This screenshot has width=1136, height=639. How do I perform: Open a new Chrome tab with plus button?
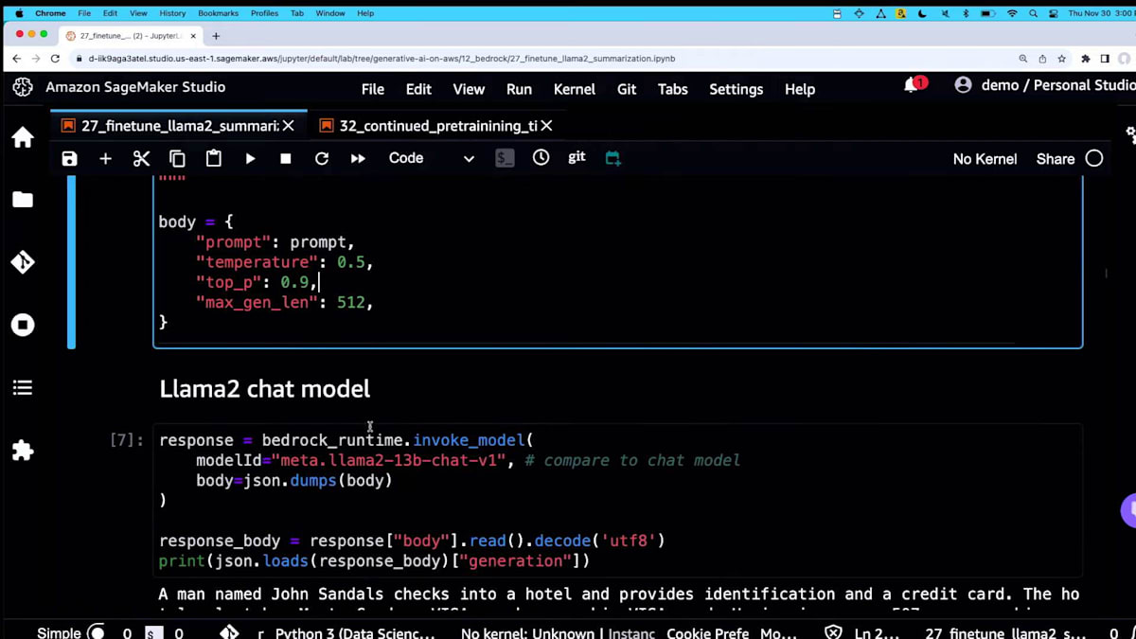[216, 36]
